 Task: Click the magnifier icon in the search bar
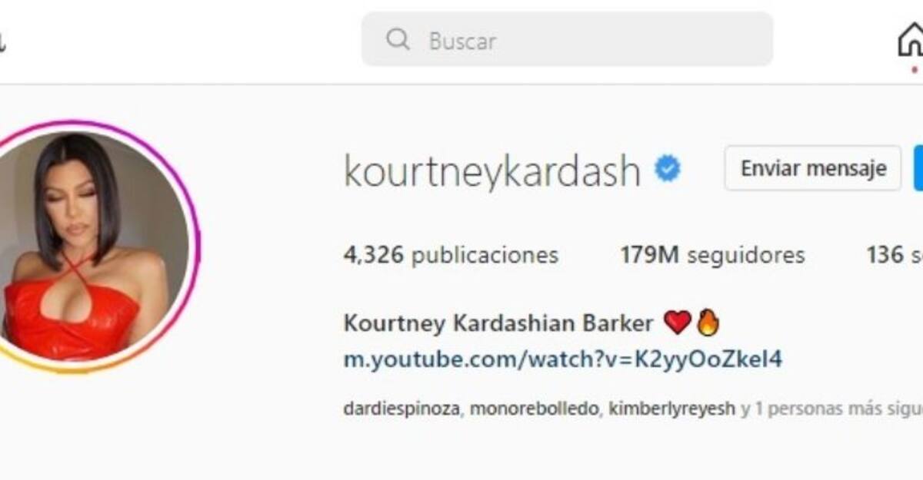click(398, 39)
